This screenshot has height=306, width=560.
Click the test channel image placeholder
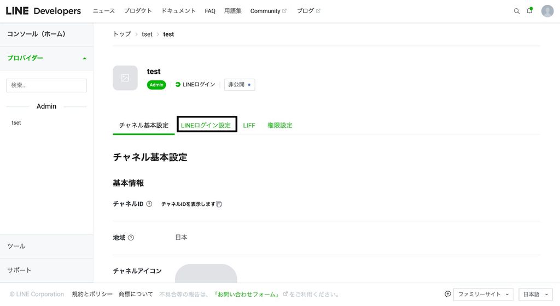(125, 78)
